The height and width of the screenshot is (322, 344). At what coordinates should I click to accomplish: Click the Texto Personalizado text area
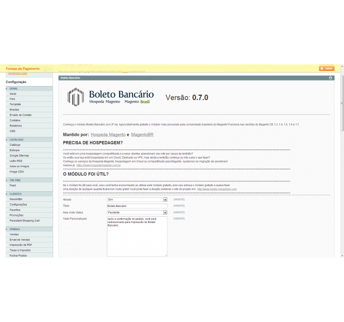[x=137, y=236]
